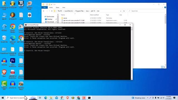Open the notification center icon
This screenshot has width=178, height=100.
tap(174, 98)
